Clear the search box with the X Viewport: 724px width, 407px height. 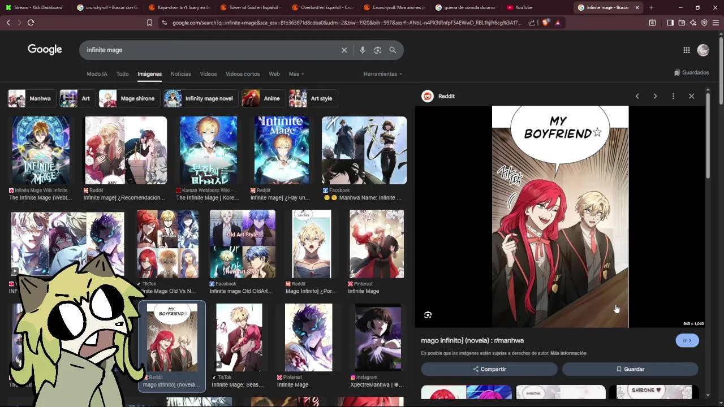[344, 50]
